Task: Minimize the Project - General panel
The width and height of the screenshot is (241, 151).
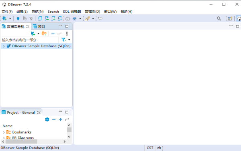Action: pos(60,111)
